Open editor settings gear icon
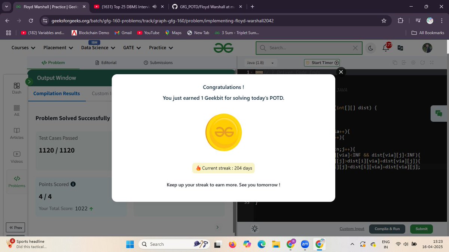The width and height of the screenshot is (449, 252). pyautogui.click(x=413, y=63)
